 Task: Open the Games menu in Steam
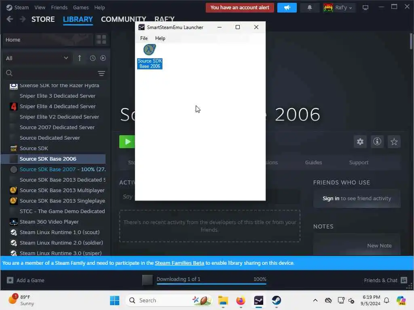point(81,7)
